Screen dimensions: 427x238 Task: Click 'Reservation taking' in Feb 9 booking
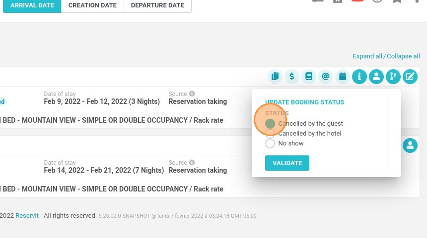click(x=198, y=101)
